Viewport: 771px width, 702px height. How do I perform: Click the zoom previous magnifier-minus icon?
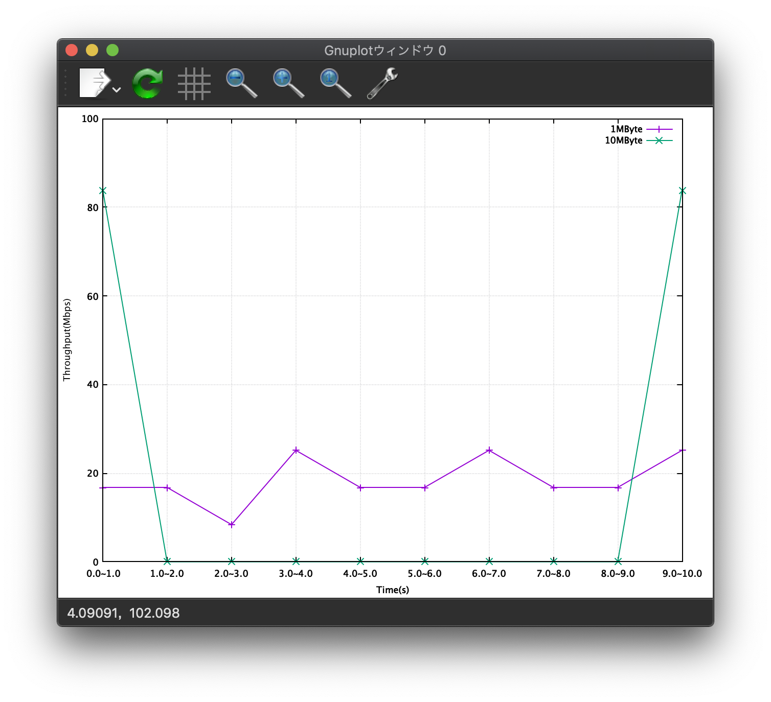[240, 83]
